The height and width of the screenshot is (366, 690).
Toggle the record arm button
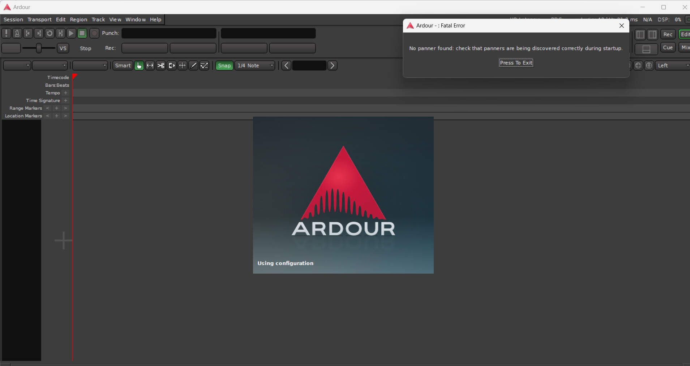coord(94,33)
